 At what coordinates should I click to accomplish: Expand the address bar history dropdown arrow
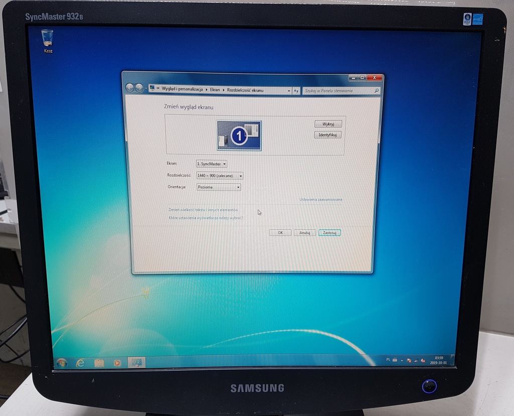pyautogui.click(x=289, y=91)
